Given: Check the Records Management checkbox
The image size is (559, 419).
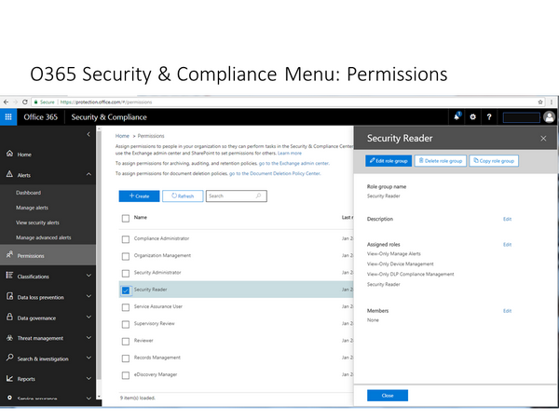Looking at the screenshot, I should pyautogui.click(x=126, y=358).
